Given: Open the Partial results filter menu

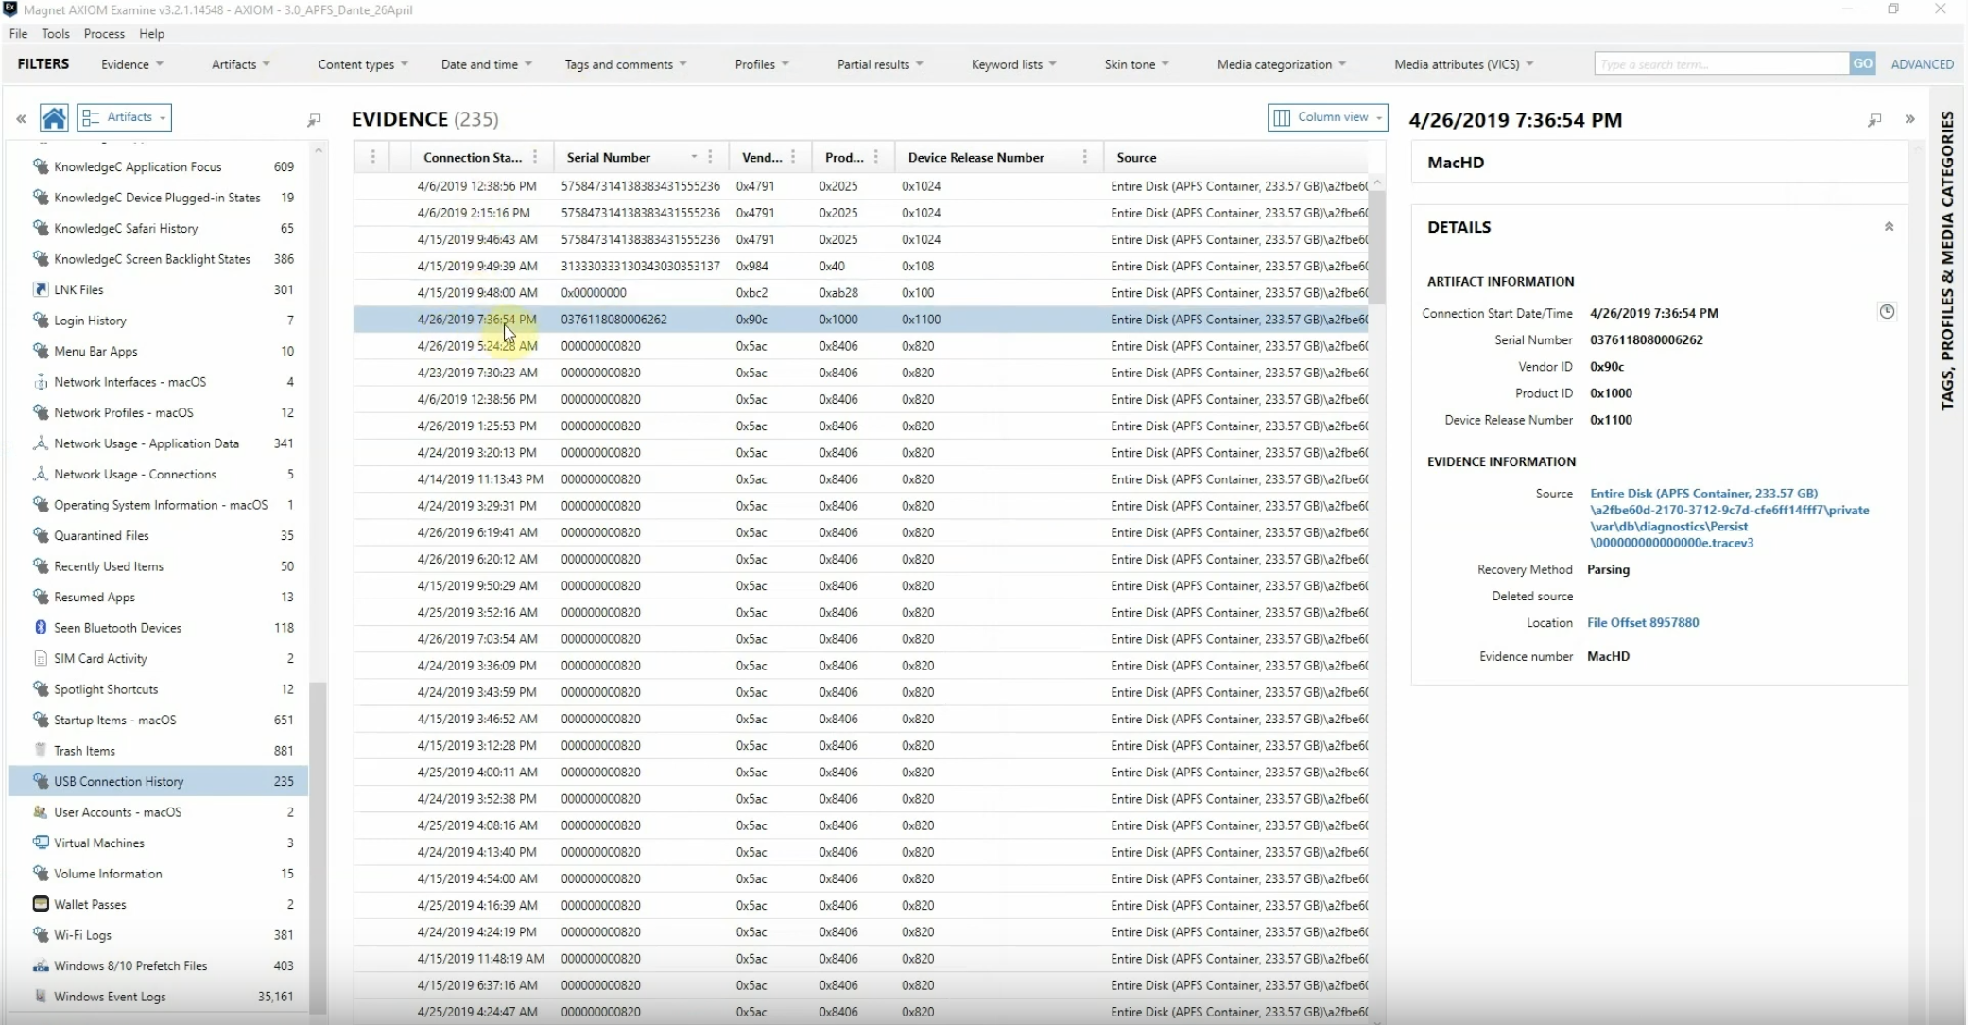Looking at the screenshot, I should coord(880,64).
